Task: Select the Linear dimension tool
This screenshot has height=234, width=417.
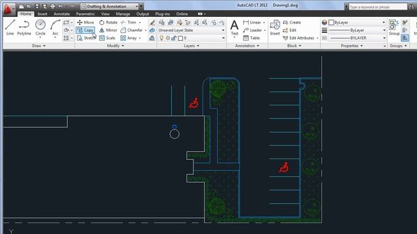Action: point(252,22)
